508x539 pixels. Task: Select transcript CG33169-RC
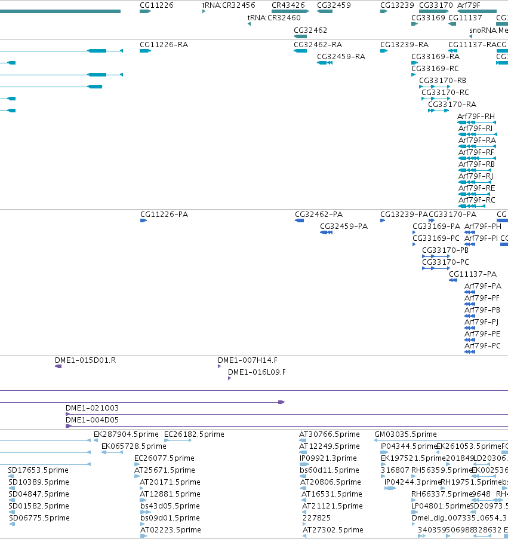[x=414, y=75]
